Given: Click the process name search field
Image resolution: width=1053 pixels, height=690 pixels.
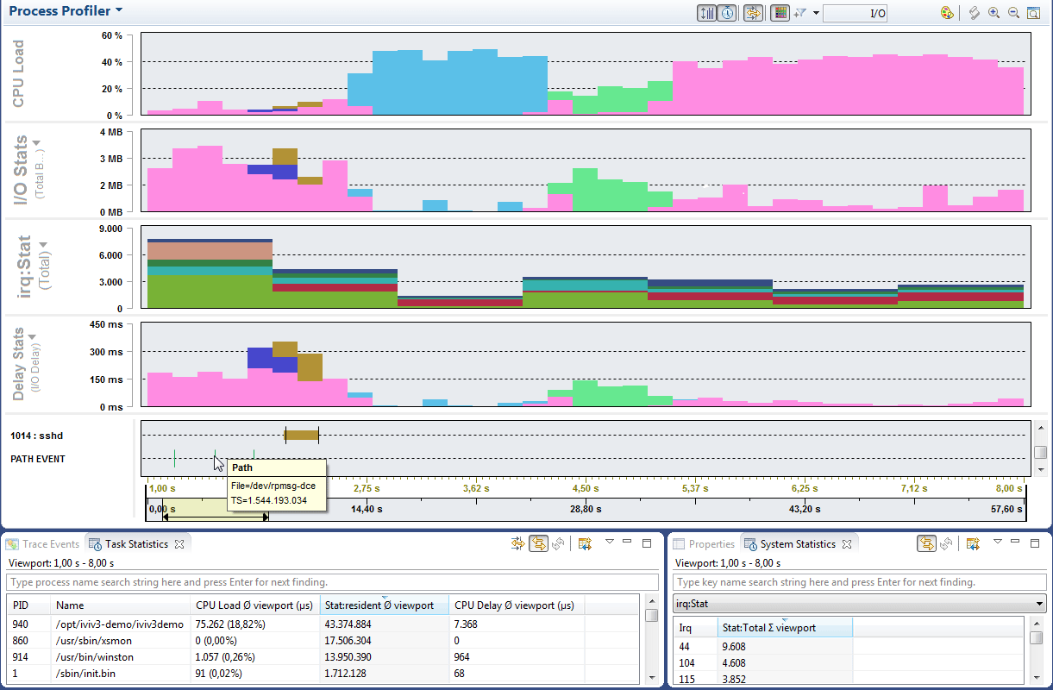Looking at the screenshot, I should pos(333,582).
